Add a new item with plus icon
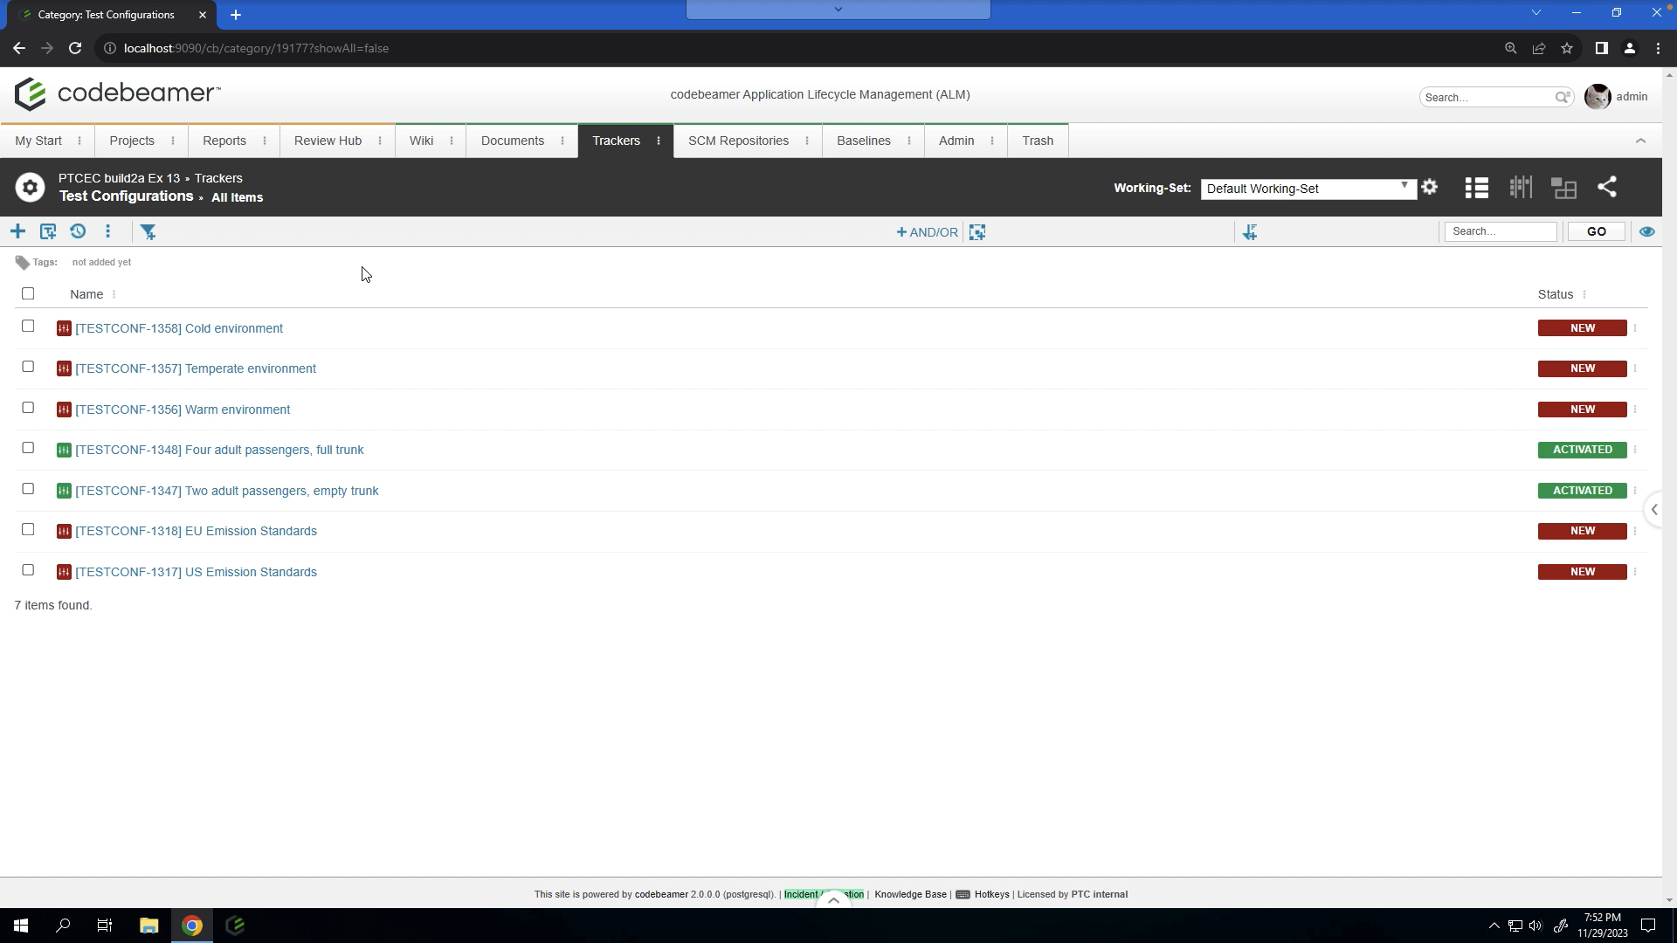The image size is (1677, 943). pos(17,231)
